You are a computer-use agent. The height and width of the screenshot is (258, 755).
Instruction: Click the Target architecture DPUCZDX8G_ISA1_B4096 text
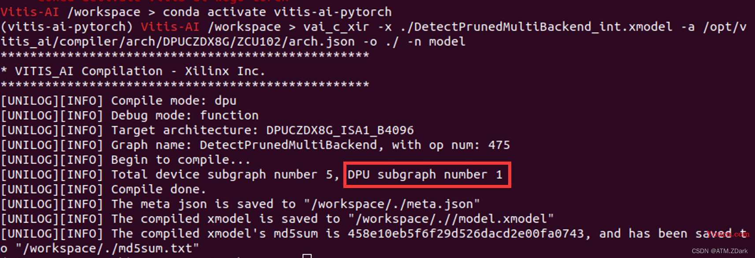(262, 130)
